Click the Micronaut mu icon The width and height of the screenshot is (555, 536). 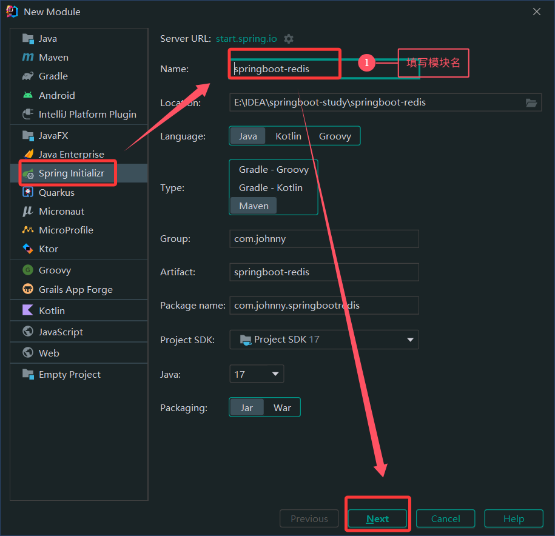click(28, 211)
